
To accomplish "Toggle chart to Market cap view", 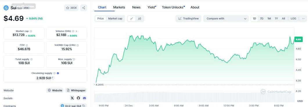I will (115, 19).
